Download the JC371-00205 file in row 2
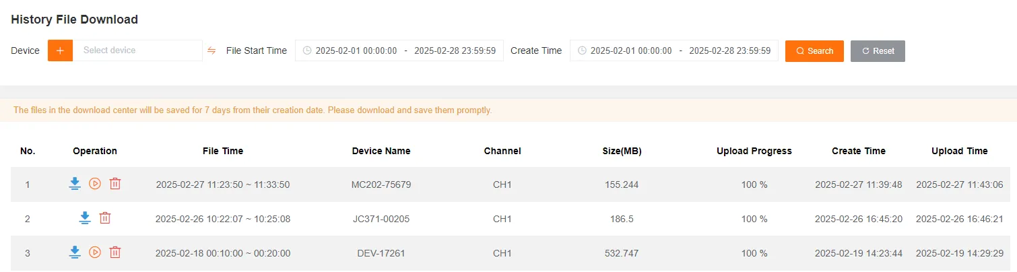Viewport: 1017px width, 272px height. 85,218
